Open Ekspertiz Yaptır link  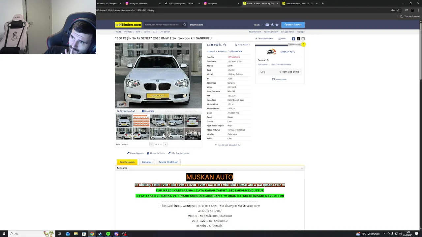[x=156, y=153]
